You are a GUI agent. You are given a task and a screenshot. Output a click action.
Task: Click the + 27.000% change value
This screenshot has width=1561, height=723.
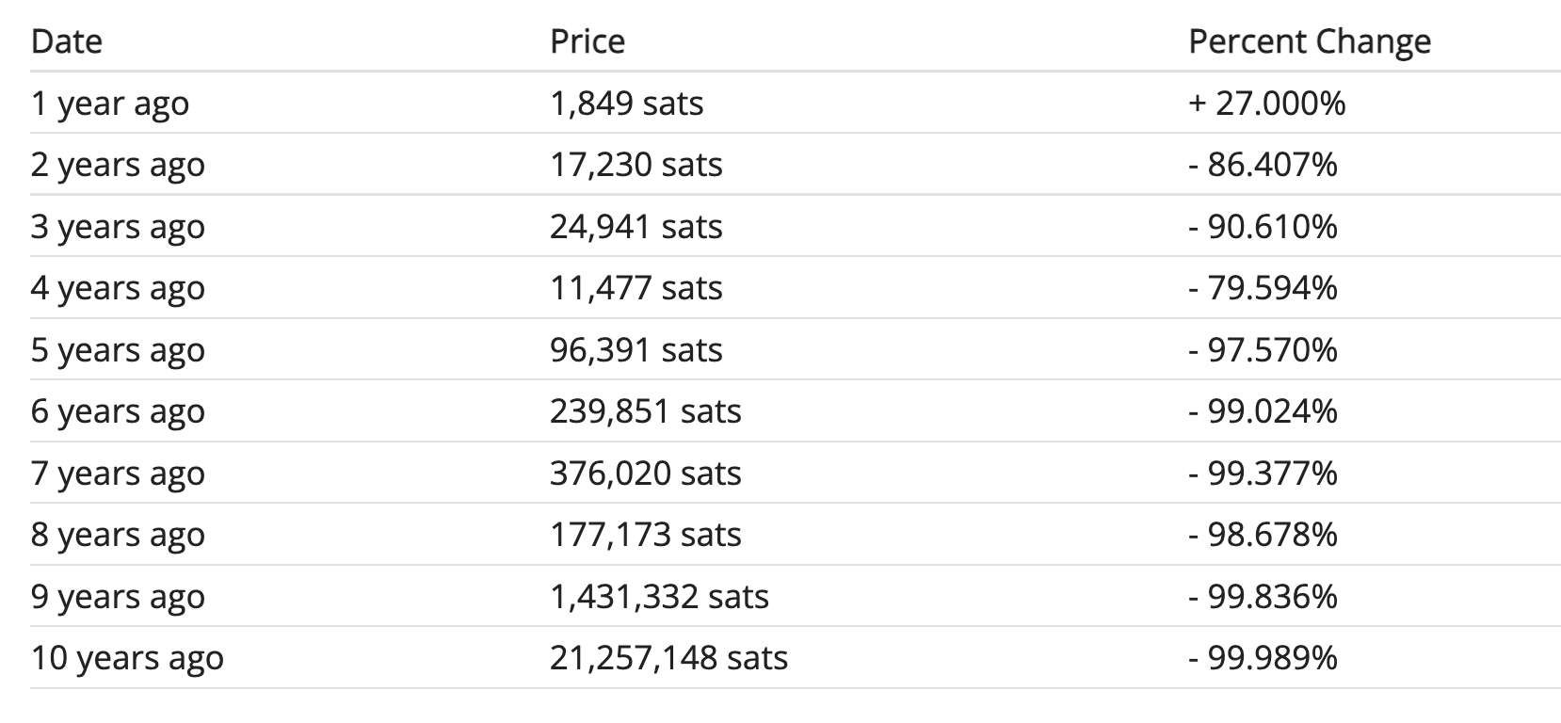pos(1266,104)
